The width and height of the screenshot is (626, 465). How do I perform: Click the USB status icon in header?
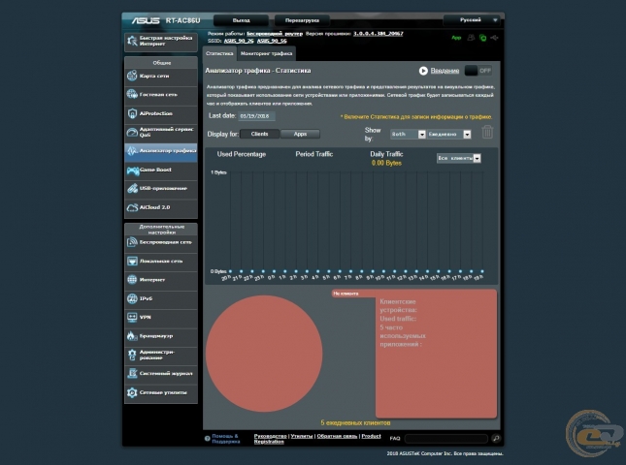pos(495,38)
